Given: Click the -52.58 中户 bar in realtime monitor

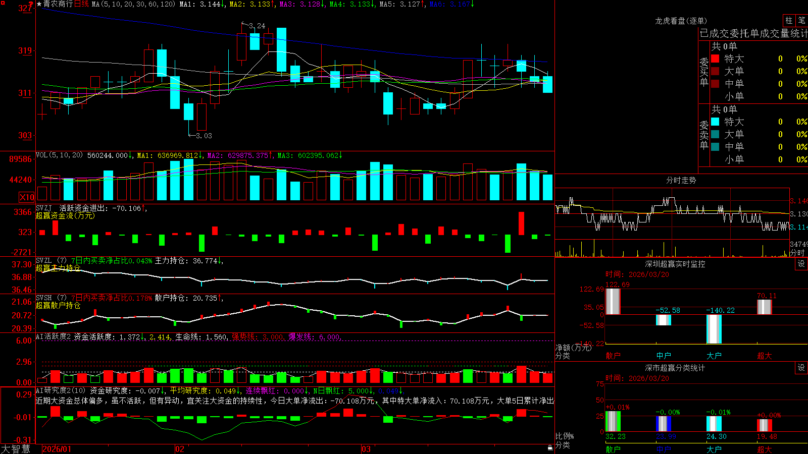Looking at the screenshot, I should coord(663,320).
